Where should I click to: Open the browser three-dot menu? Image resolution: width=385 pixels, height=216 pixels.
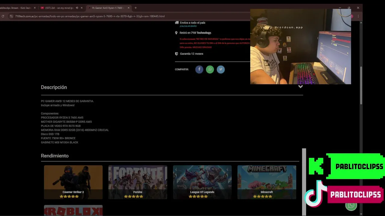358,16
